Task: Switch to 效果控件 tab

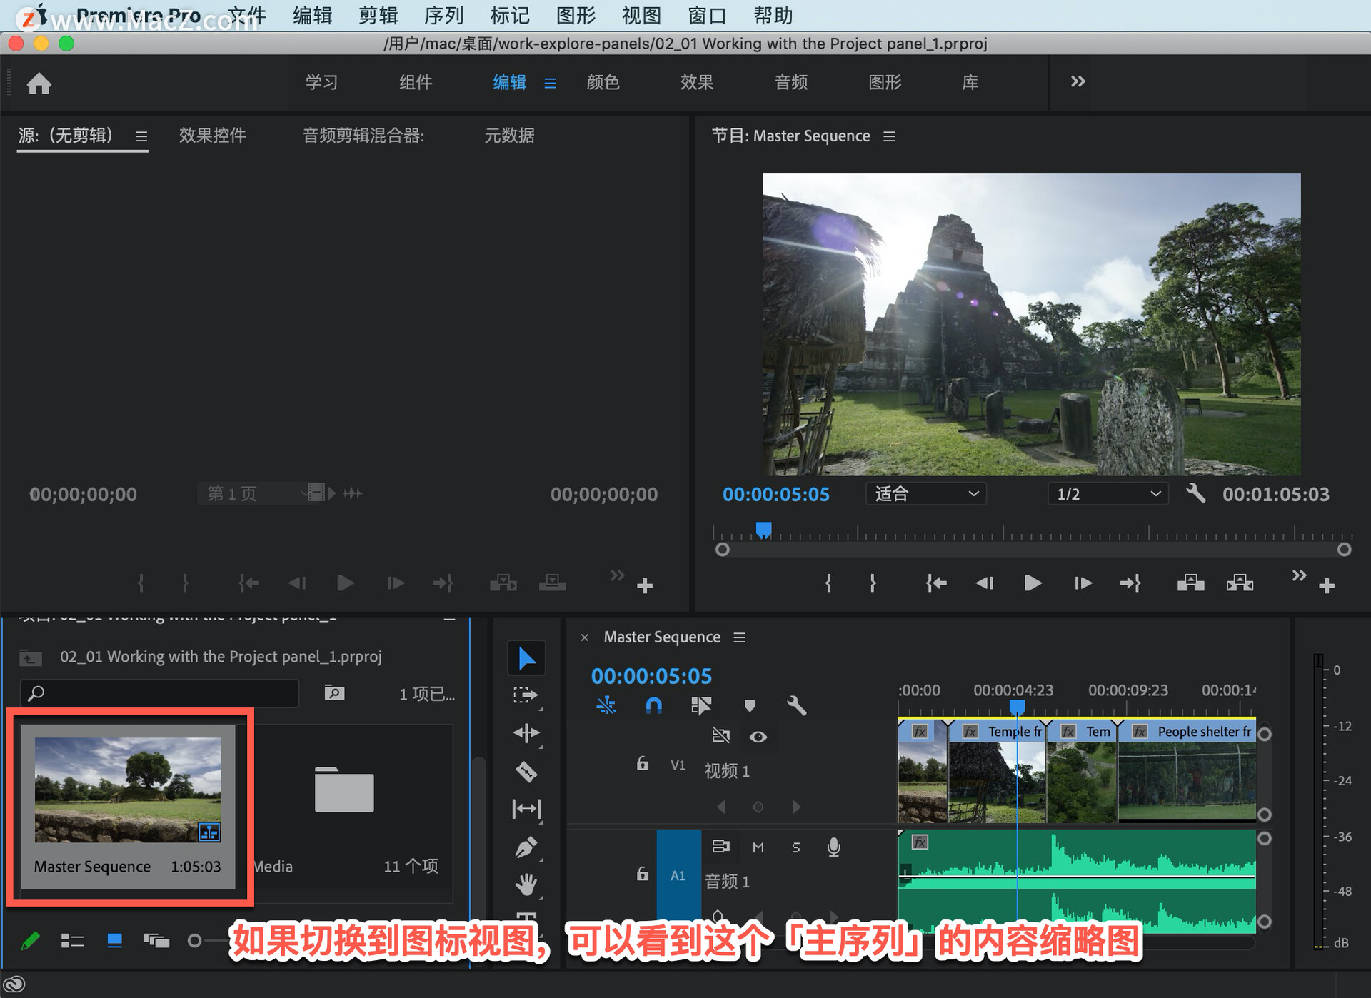Action: pos(212,136)
